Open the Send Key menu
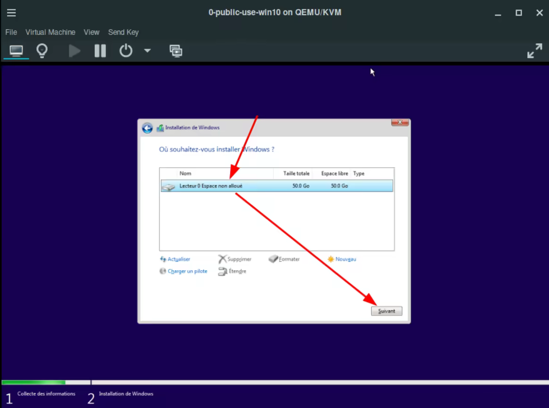 coord(123,32)
